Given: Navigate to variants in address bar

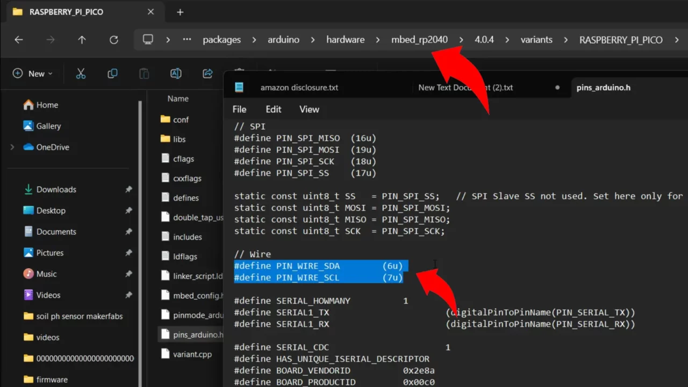Looking at the screenshot, I should pyautogui.click(x=536, y=40).
